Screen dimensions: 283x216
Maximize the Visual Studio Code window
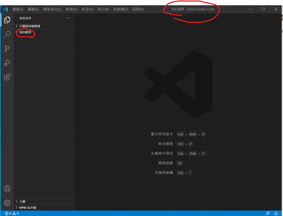coord(263,9)
